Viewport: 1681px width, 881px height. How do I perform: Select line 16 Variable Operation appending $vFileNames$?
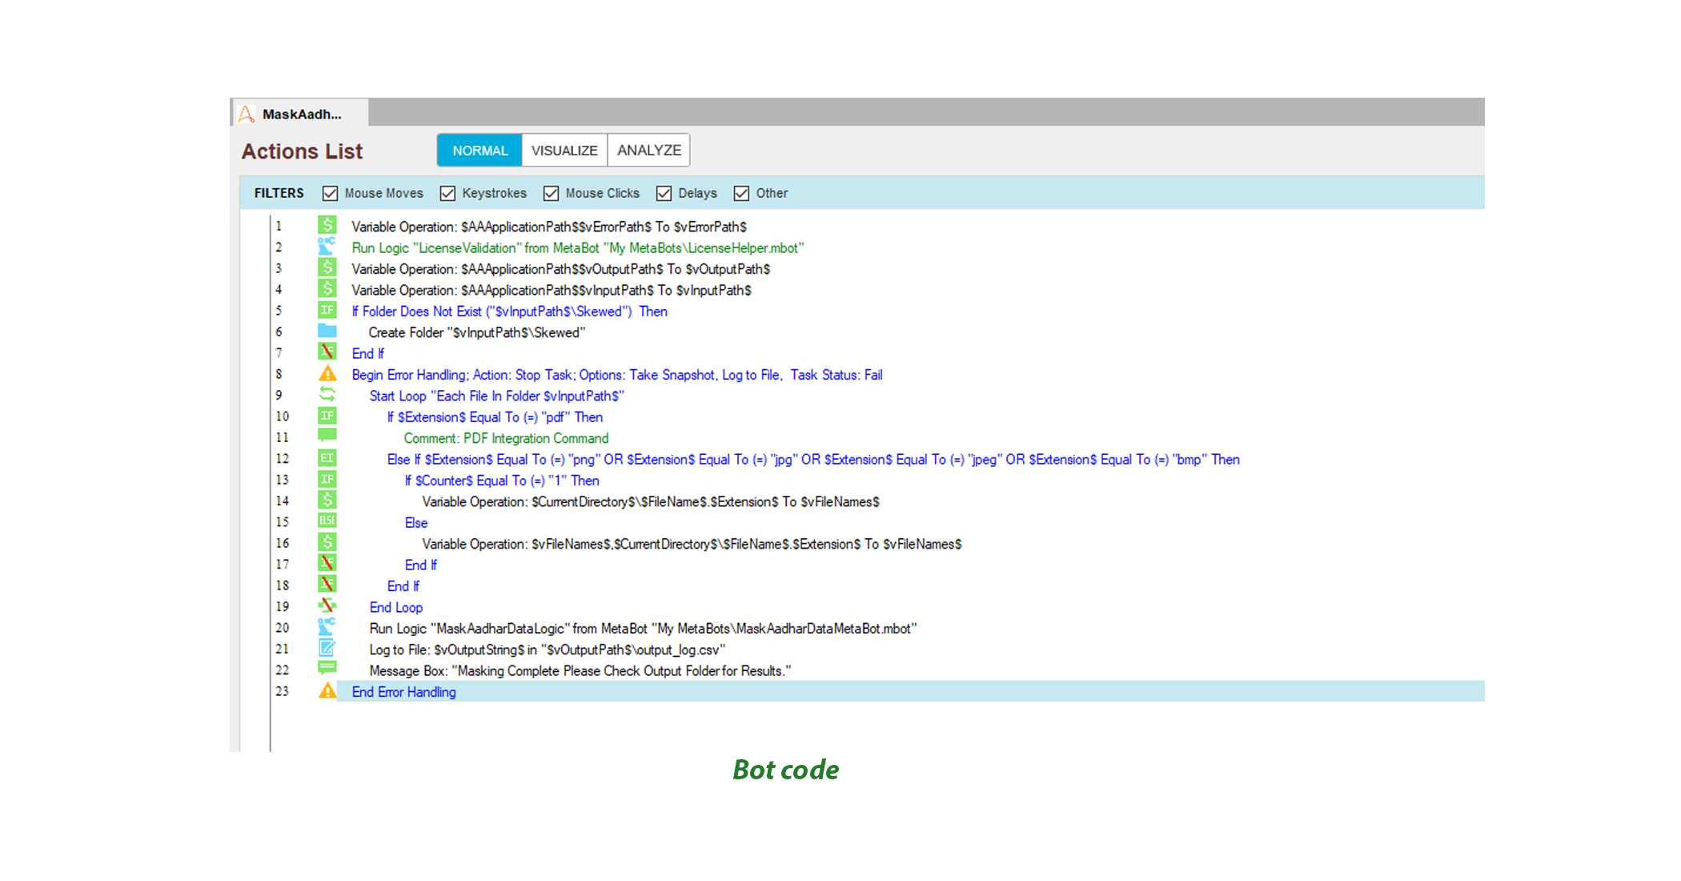692,544
